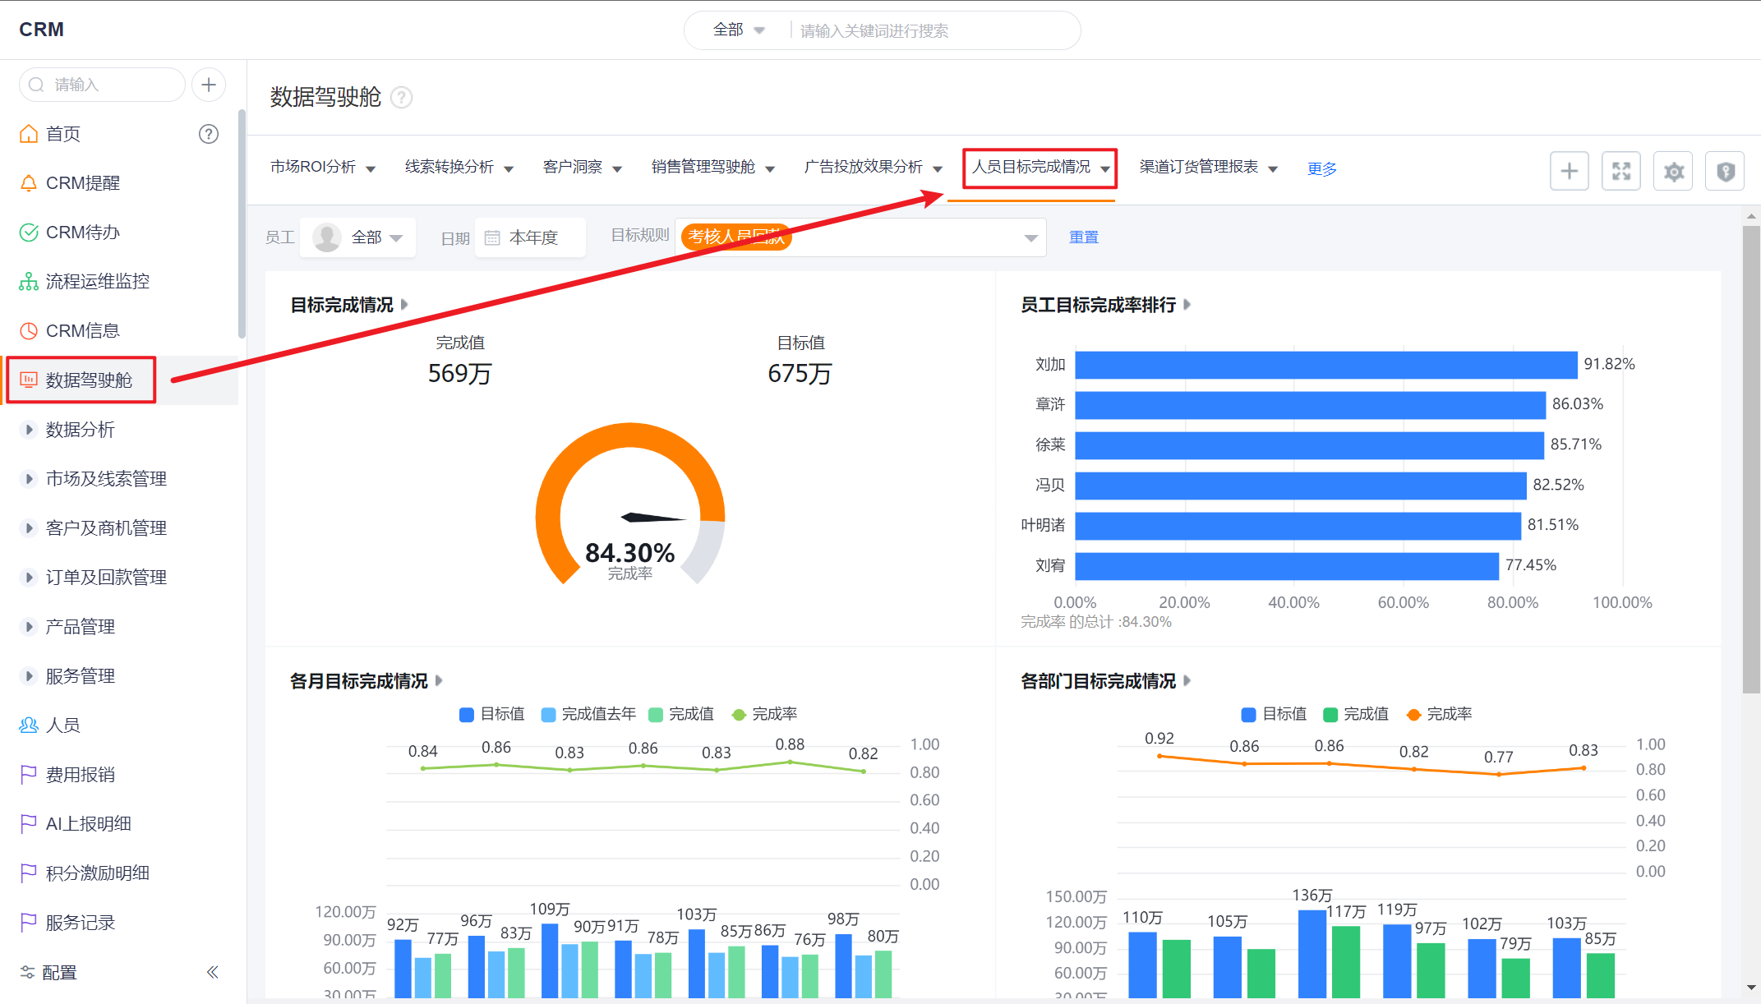Open 员工目标完成率排行 chart detail arrow
This screenshot has width=1761, height=1004.
pyautogui.click(x=1187, y=305)
